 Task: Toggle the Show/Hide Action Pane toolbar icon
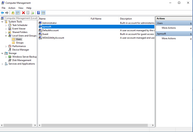43,13
